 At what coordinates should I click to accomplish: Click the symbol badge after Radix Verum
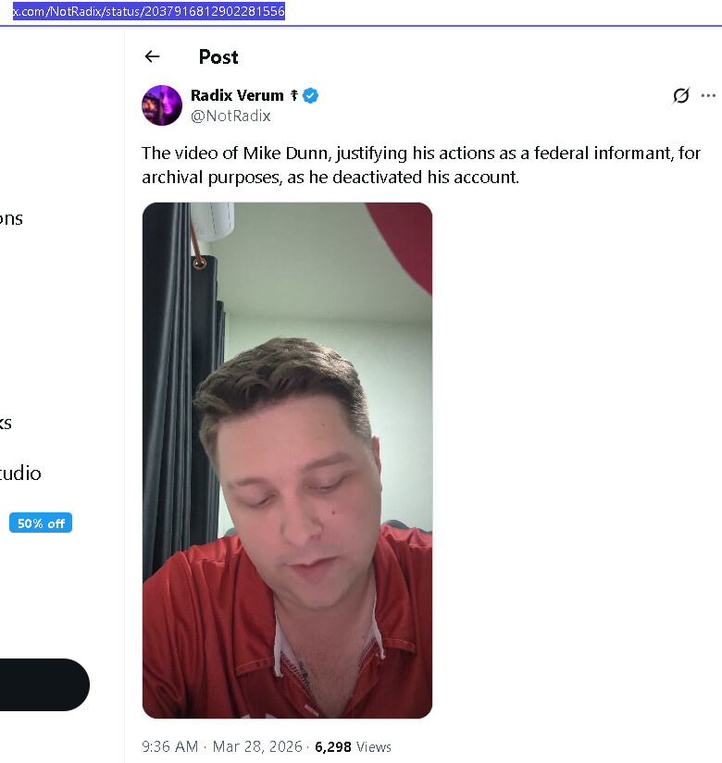click(293, 95)
